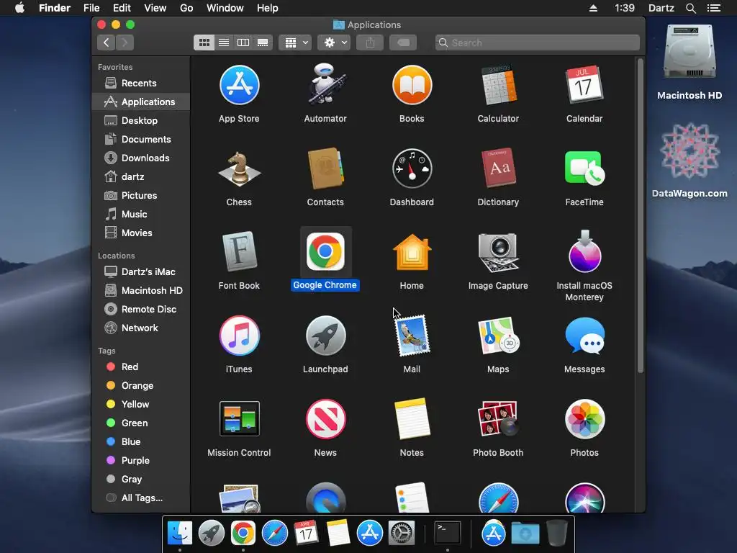Click the Mail stamp icon
Image resolution: width=737 pixels, height=553 pixels.
(x=412, y=336)
